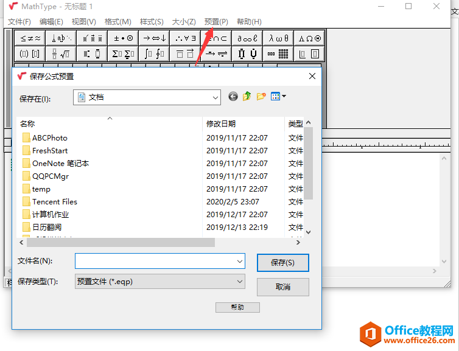Open integral templates palette (∫)

[x=154, y=54]
